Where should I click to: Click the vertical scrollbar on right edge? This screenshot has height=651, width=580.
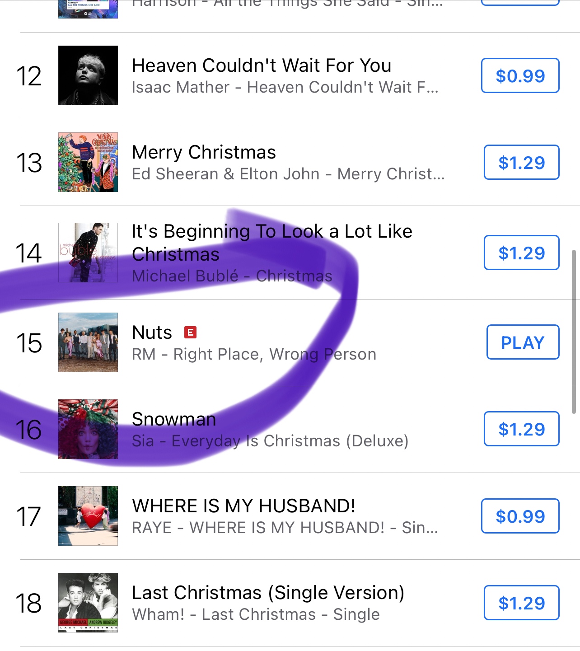pyautogui.click(x=574, y=332)
